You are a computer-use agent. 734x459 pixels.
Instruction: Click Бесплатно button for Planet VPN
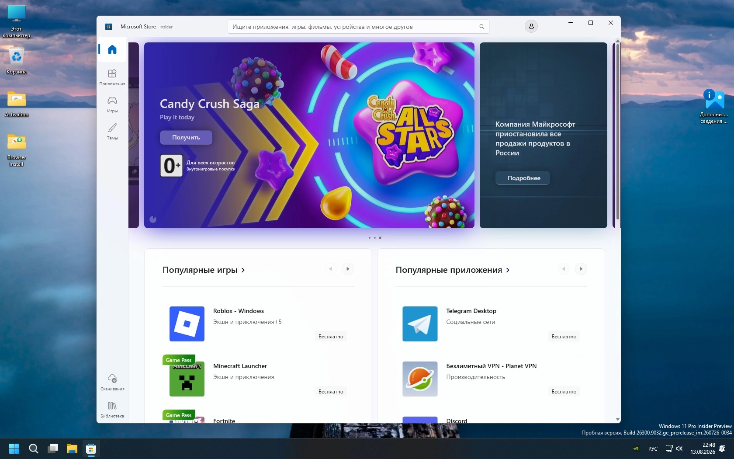[x=564, y=392]
